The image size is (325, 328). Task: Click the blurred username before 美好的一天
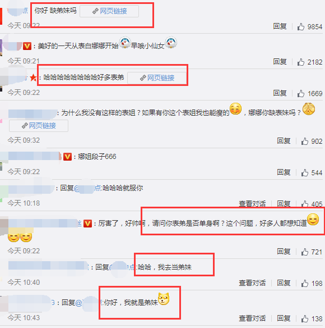[x=12, y=46]
